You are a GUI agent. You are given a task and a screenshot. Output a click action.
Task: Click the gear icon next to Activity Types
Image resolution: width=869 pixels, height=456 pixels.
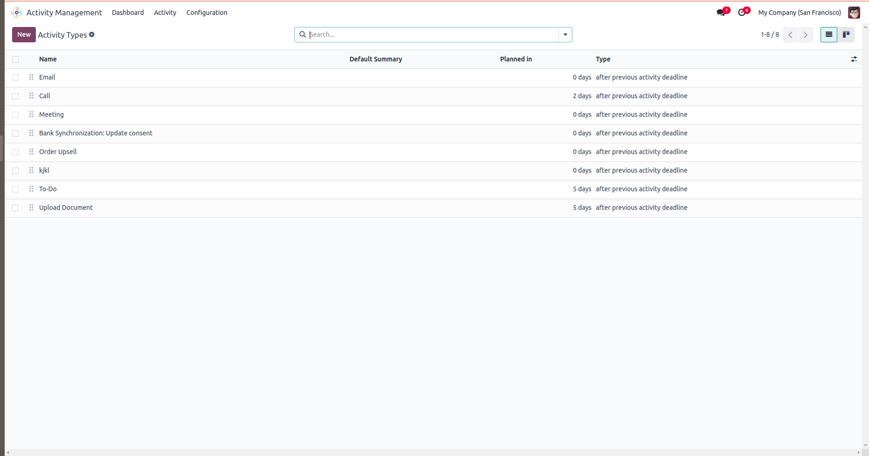pos(92,34)
